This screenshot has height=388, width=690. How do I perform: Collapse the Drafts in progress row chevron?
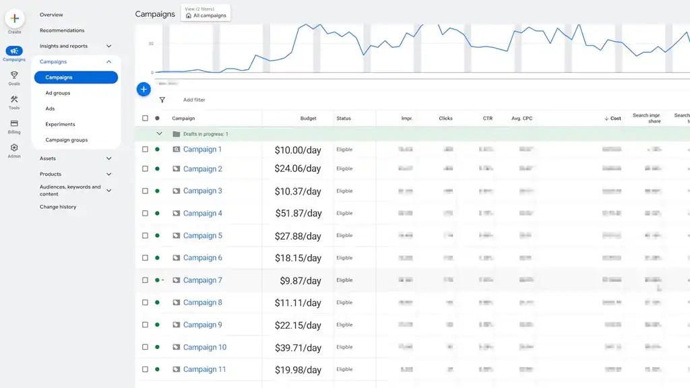tap(159, 134)
